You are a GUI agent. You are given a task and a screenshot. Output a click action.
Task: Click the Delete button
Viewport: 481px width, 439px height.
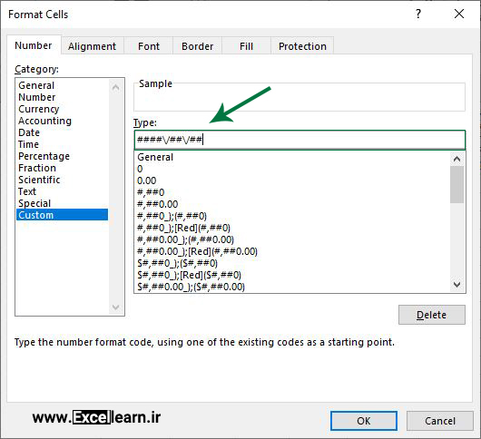pyautogui.click(x=432, y=315)
